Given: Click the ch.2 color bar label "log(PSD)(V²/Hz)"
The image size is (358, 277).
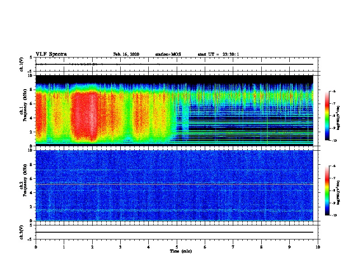Looking at the screenshot, I should pyautogui.click(x=339, y=192).
